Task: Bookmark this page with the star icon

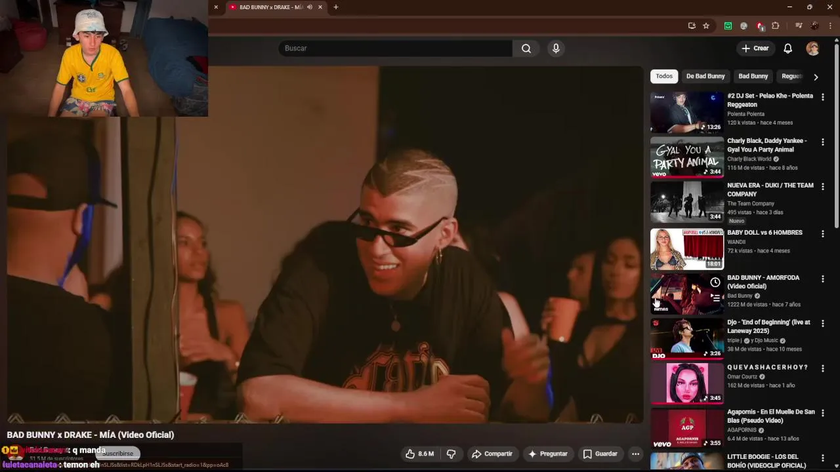Action: click(x=706, y=26)
